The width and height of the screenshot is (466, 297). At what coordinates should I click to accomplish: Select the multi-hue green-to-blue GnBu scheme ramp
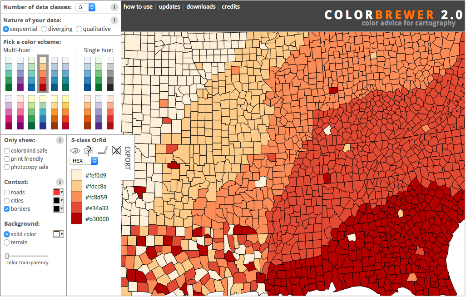(x=31, y=74)
